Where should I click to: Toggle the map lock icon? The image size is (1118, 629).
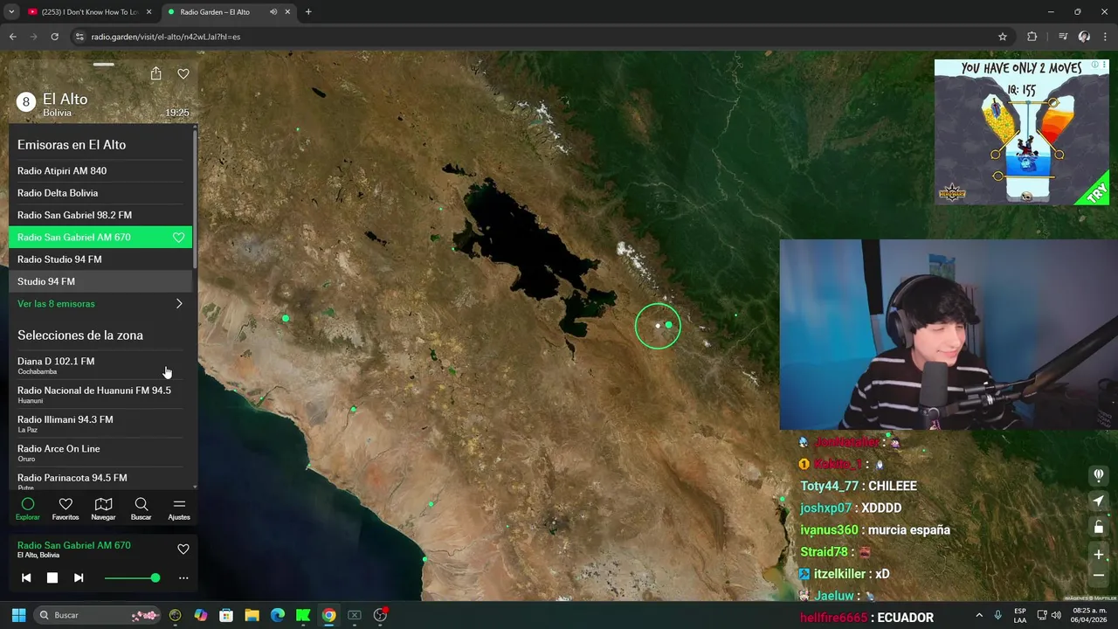coord(1099,527)
